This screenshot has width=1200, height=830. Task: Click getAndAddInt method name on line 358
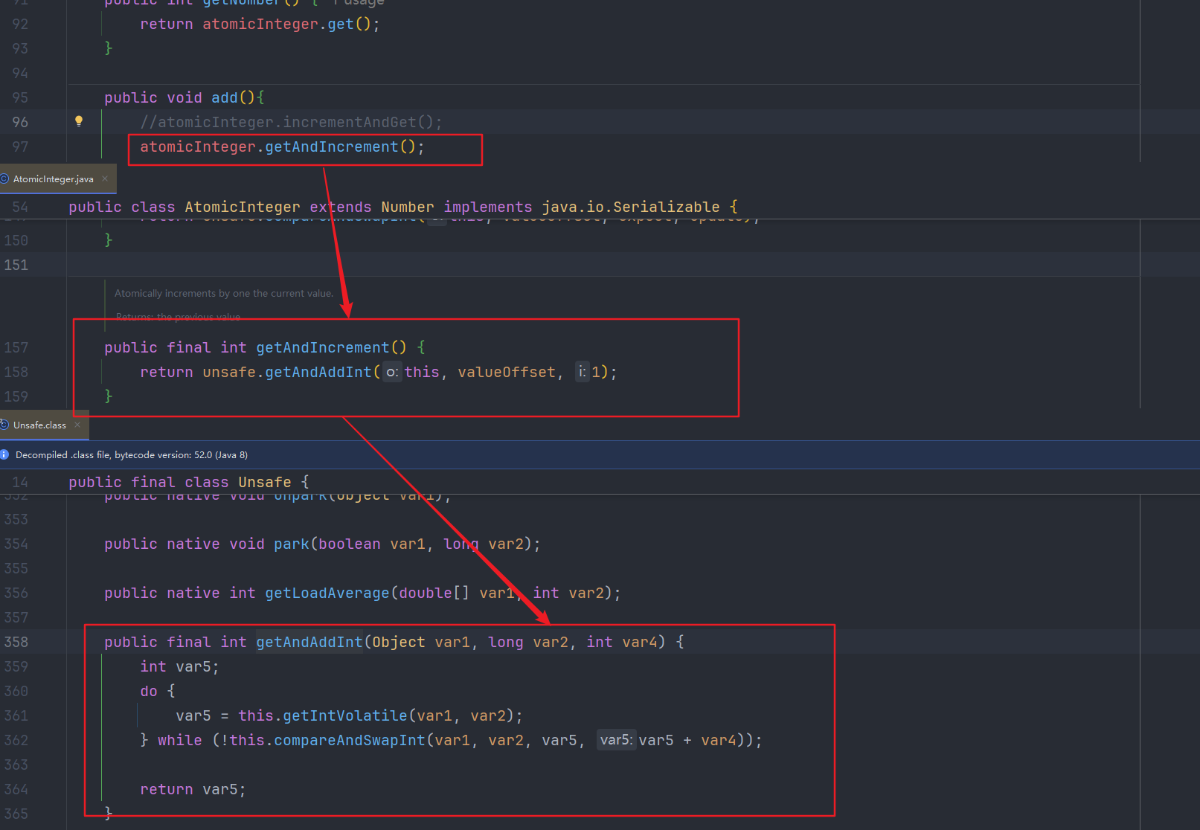[x=309, y=642]
